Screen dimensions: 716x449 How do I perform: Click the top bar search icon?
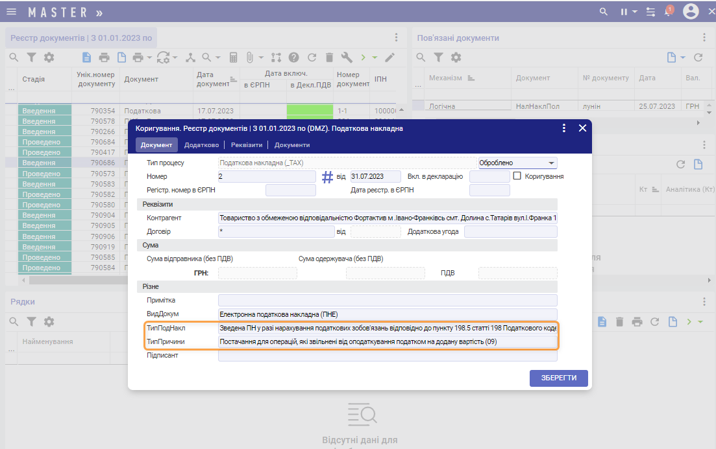pyautogui.click(x=604, y=12)
